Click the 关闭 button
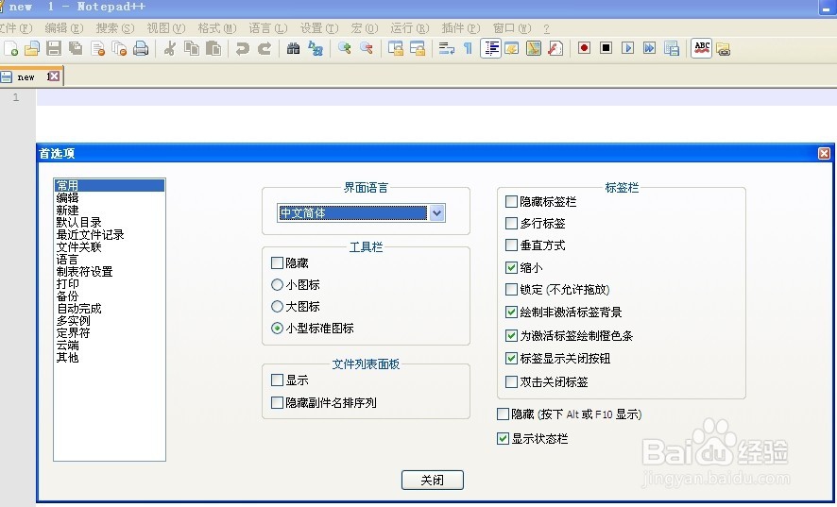The image size is (837, 507). tap(433, 480)
